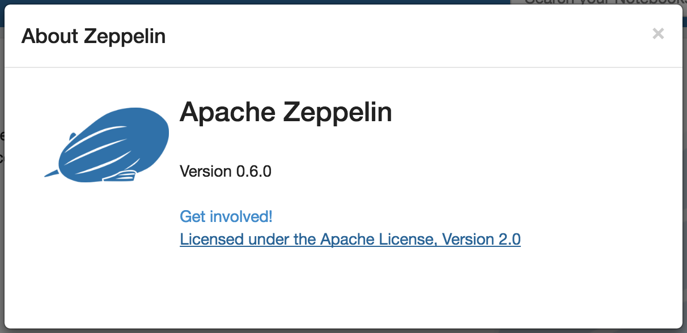Click the 0.6.0 version number
687x333 pixels.
[253, 171]
